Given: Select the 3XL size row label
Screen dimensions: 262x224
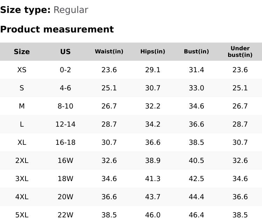Looking at the screenshot, I should tap(22, 179).
